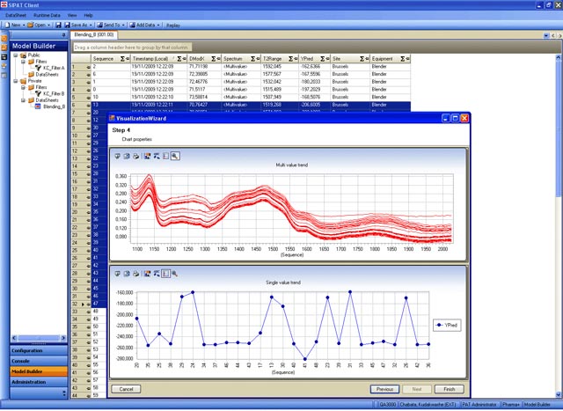
Task: Open the Runtime Data menu
Action: [48, 16]
